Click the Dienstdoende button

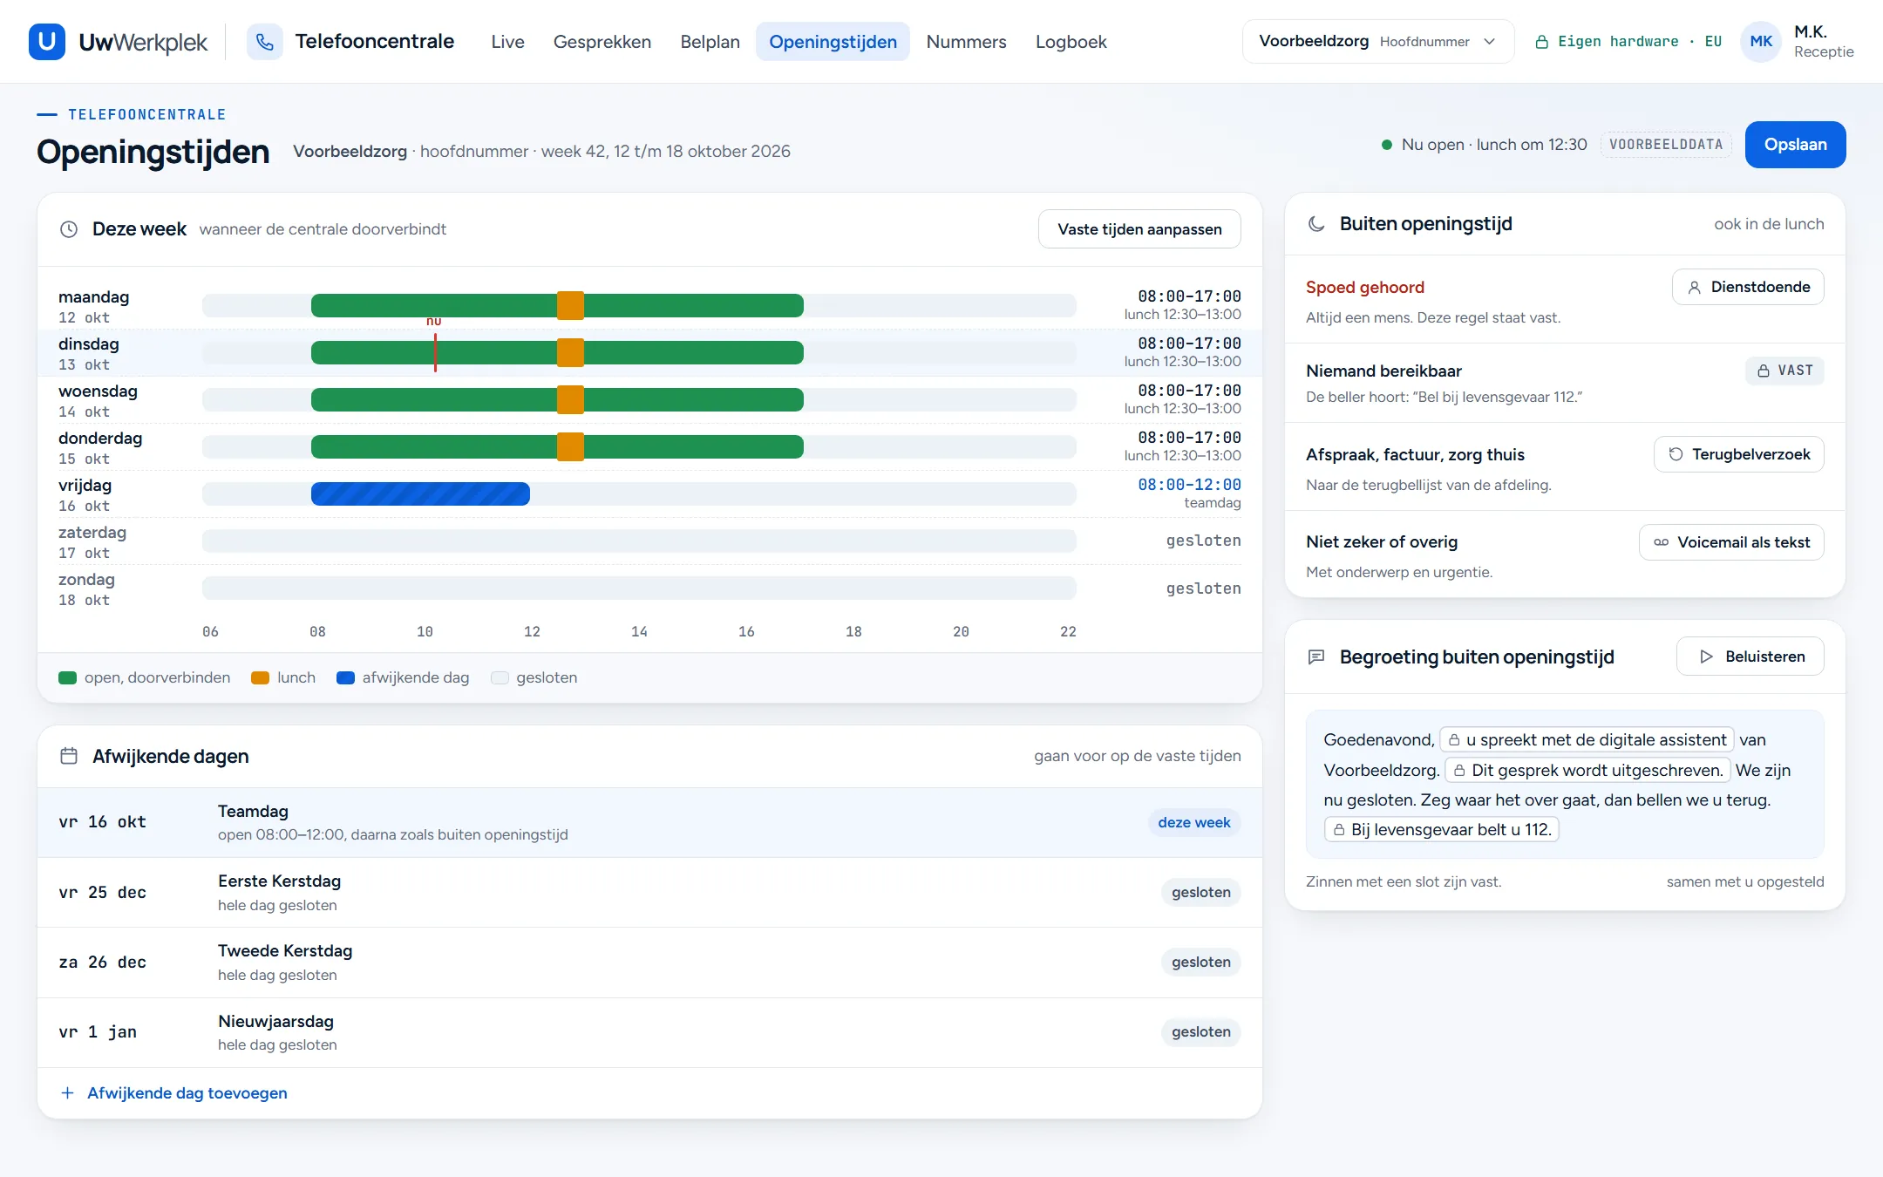click(x=1748, y=287)
